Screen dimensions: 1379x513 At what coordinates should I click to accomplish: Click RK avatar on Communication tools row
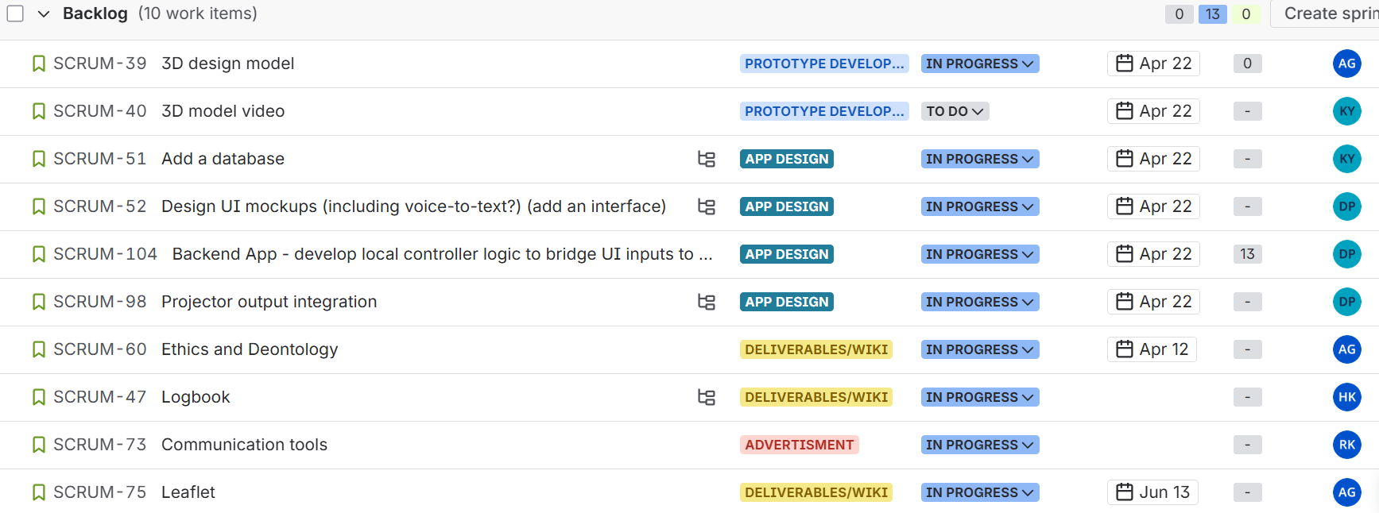pos(1346,445)
